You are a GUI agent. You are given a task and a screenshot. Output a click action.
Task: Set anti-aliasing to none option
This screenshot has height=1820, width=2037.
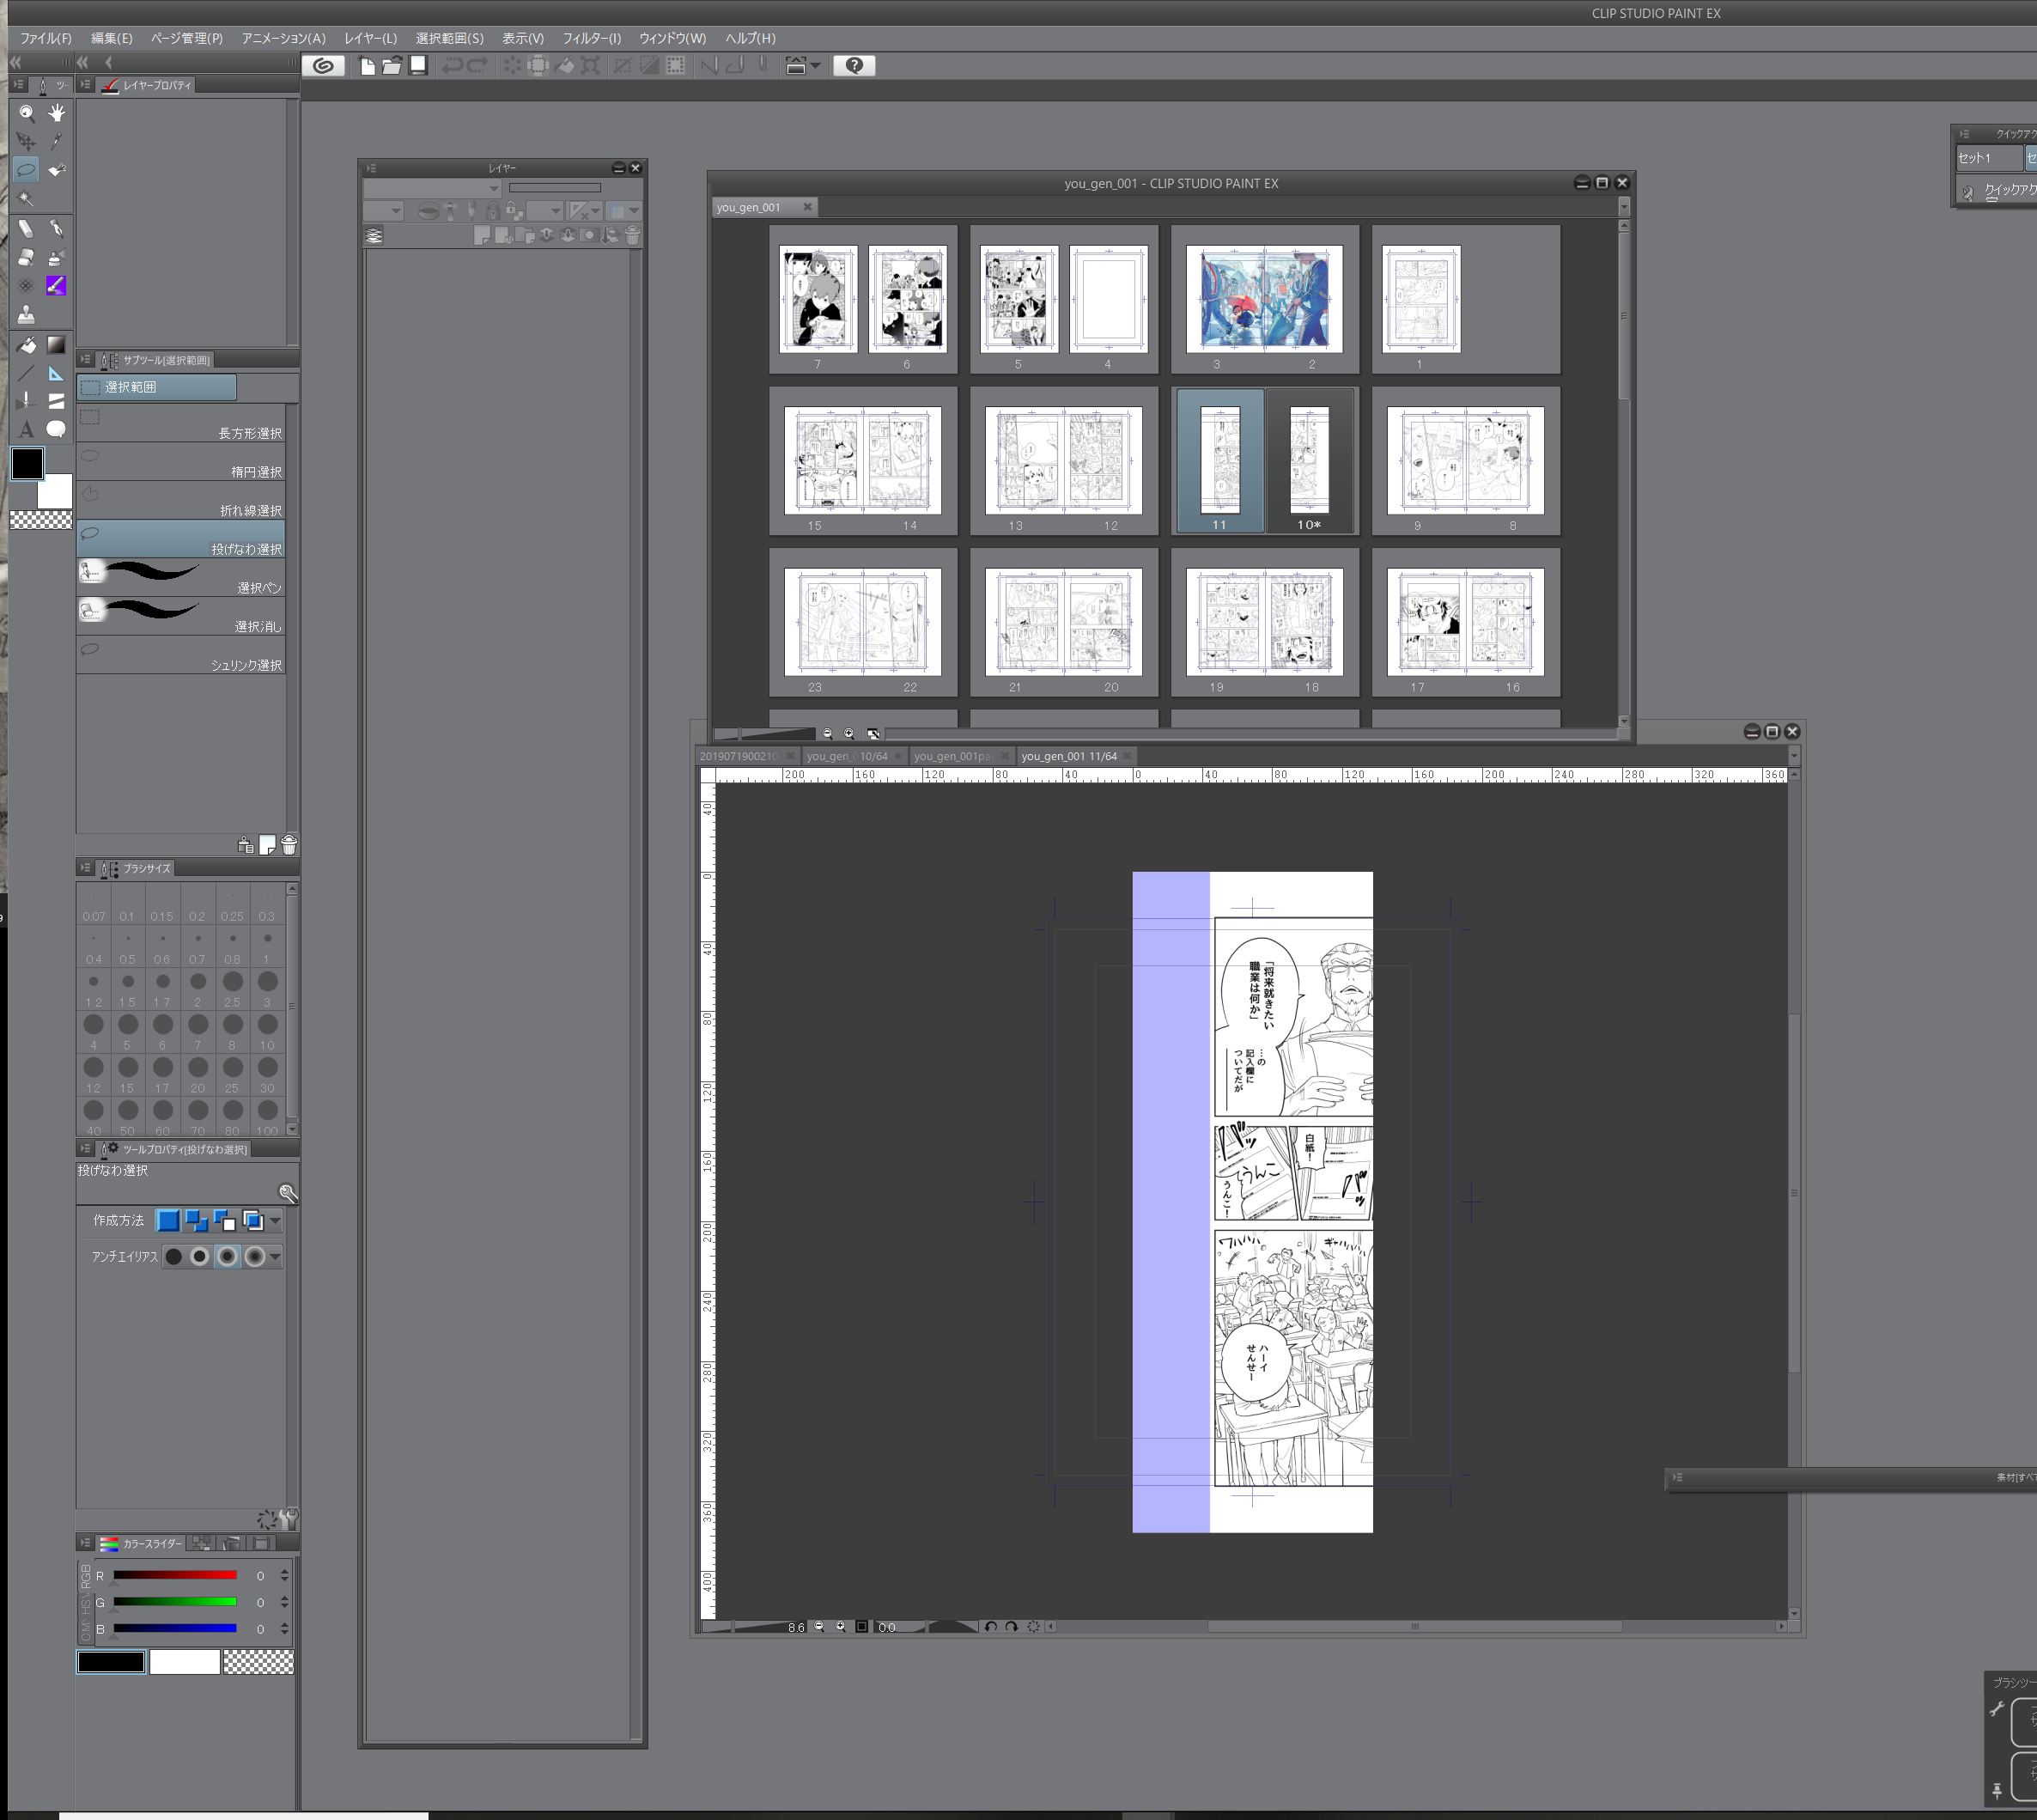[174, 1257]
